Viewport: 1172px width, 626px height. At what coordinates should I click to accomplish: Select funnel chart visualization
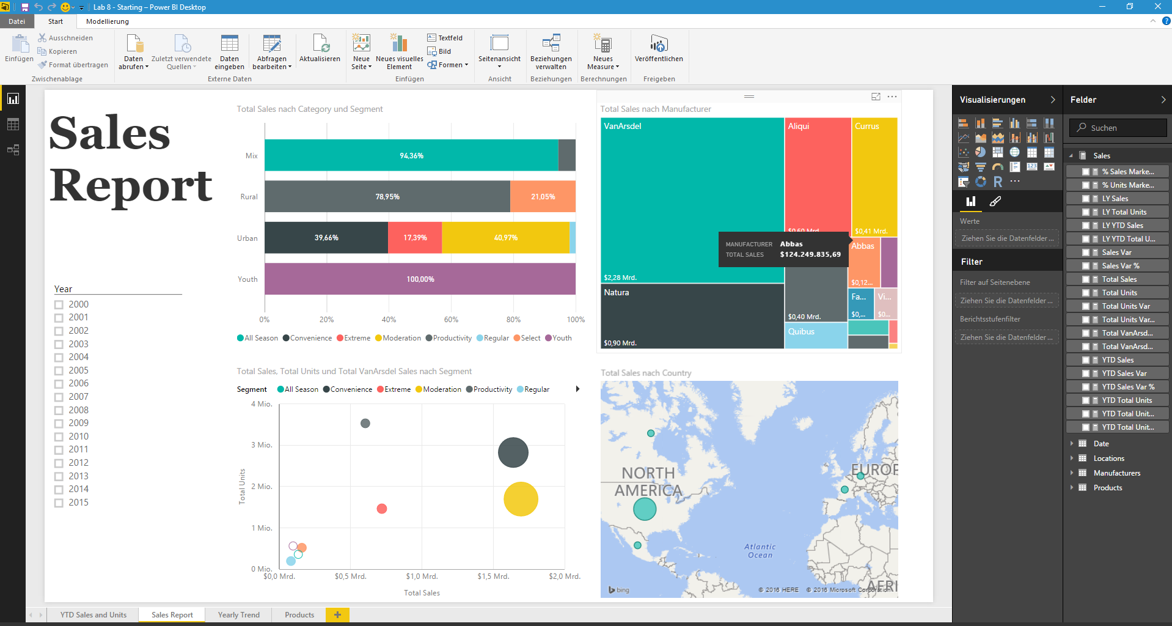pos(980,167)
